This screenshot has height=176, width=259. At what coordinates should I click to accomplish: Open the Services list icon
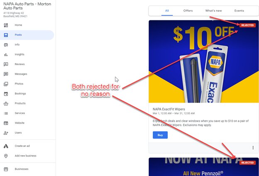[x=6, y=113]
